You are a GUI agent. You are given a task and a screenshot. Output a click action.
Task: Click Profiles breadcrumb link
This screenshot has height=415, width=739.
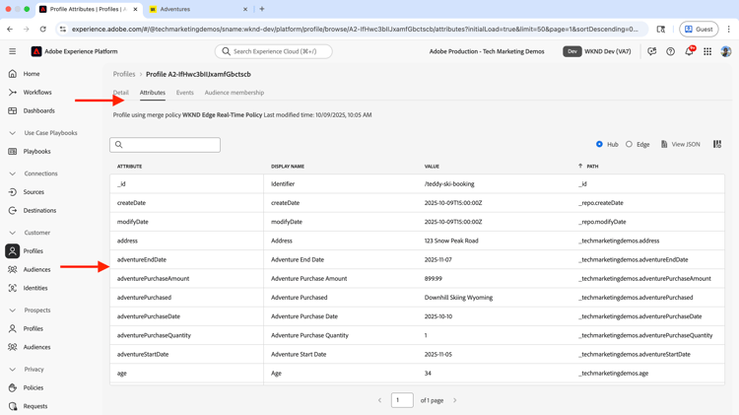124,74
